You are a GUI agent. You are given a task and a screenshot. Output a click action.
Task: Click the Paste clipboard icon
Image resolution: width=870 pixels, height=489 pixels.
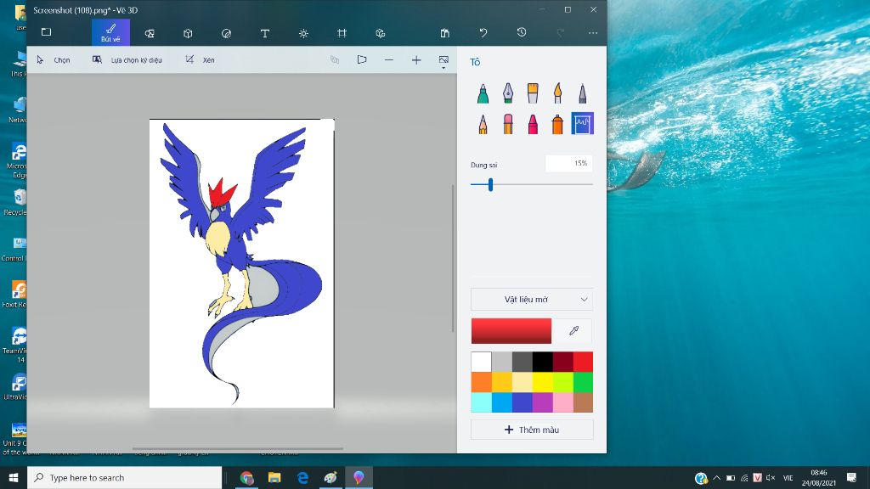pyautogui.click(x=444, y=33)
